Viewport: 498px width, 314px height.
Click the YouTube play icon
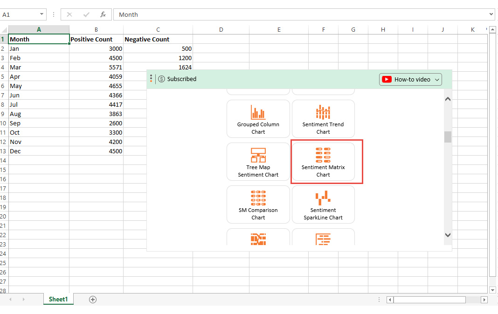(387, 79)
